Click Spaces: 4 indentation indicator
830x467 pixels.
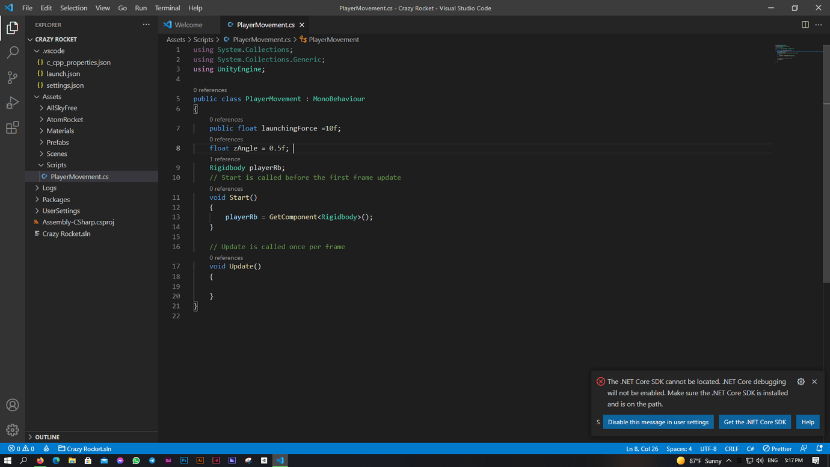pos(679,448)
